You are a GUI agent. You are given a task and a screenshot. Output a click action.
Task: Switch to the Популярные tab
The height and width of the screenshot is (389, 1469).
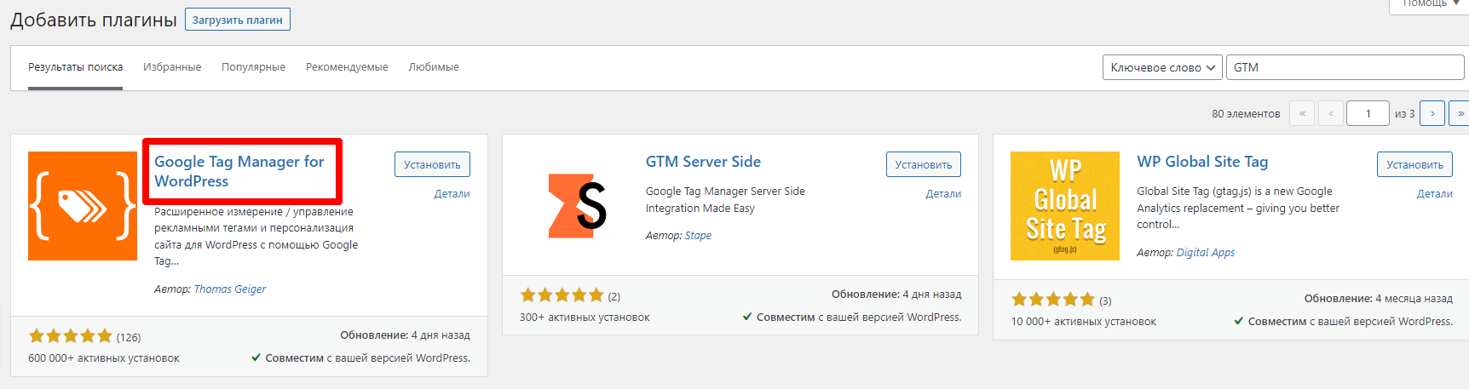click(253, 67)
